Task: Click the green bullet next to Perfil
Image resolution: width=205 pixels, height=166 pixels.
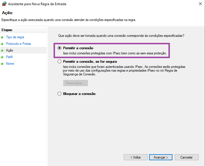Action: (2, 57)
